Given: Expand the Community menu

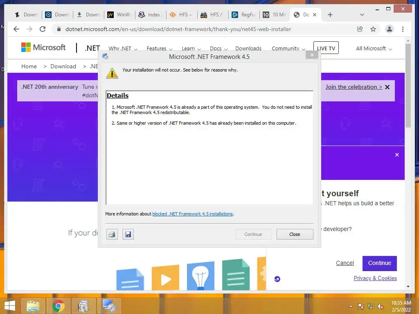Looking at the screenshot, I should click(288, 49).
